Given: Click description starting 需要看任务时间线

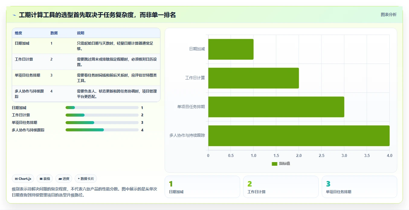Looking at the screenshot, I should pyautogui.click(x=117, y=78).
